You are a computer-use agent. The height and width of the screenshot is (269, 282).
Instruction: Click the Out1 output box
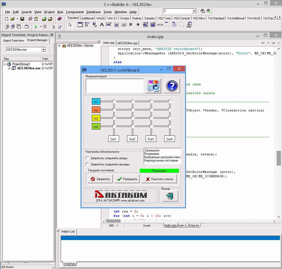pos(114,139)
